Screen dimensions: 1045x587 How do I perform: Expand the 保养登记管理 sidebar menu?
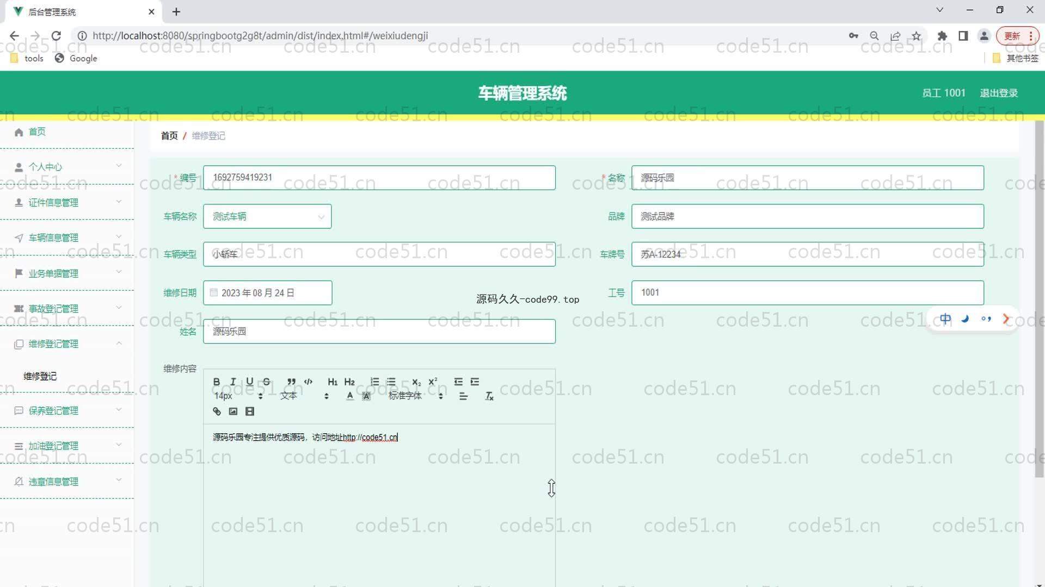click(x=67, y=411)
